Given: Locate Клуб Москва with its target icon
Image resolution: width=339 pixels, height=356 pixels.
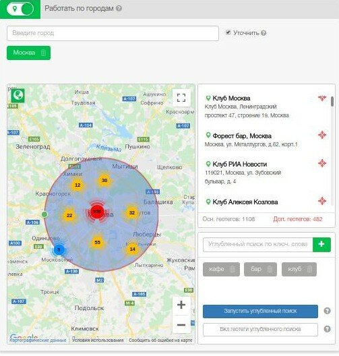Looking at the screenshot, I should coord(321,98).
